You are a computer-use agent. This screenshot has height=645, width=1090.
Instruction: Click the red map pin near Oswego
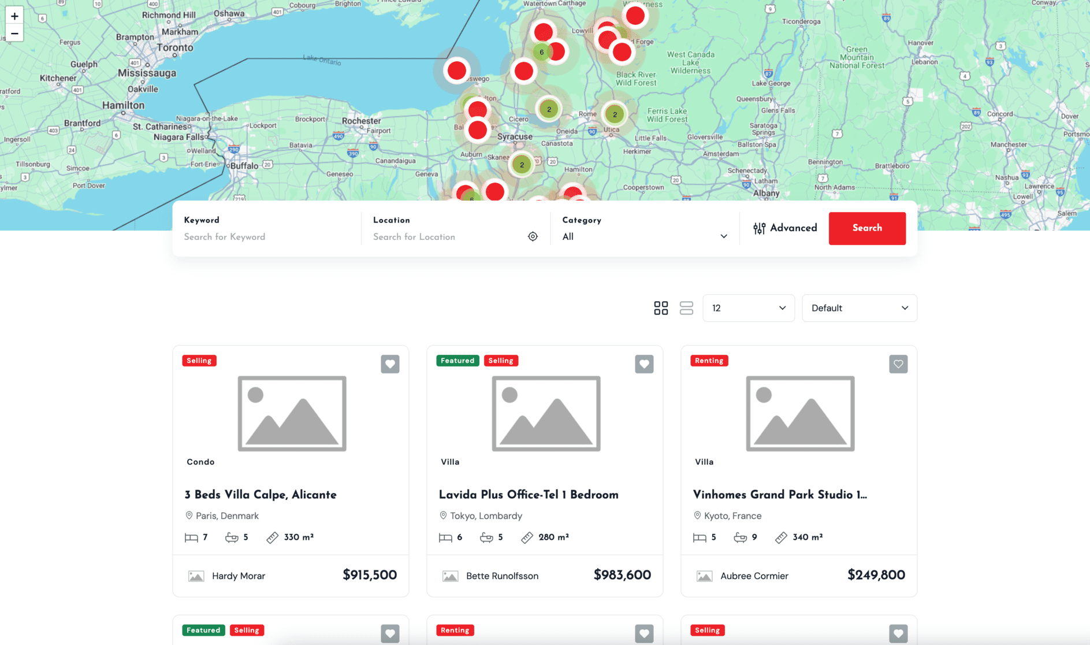pyautogui.click(x=456, y=71)
